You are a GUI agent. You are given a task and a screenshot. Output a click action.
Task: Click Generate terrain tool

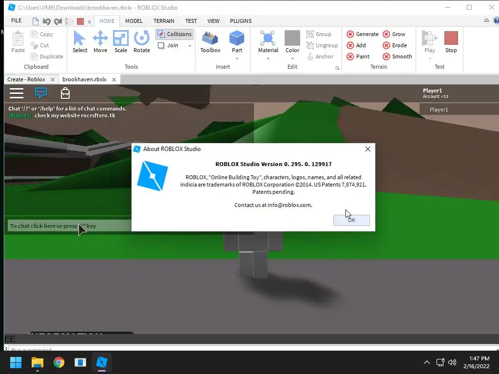pyautogui.click(x=363, y=34)
